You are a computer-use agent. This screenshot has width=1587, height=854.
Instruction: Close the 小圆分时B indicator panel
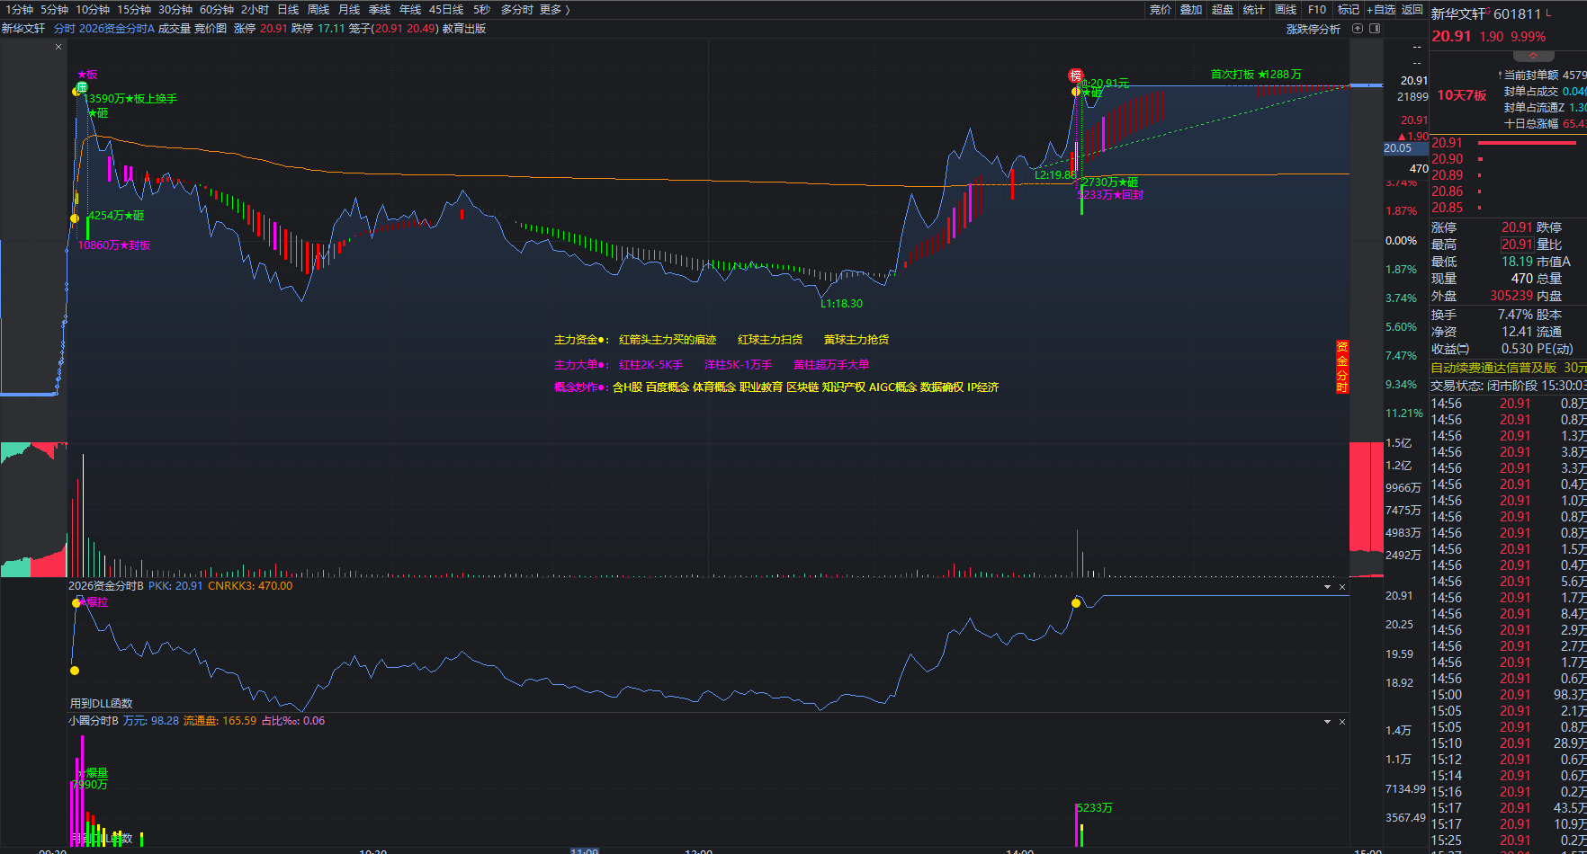(x=1342, y=722)
